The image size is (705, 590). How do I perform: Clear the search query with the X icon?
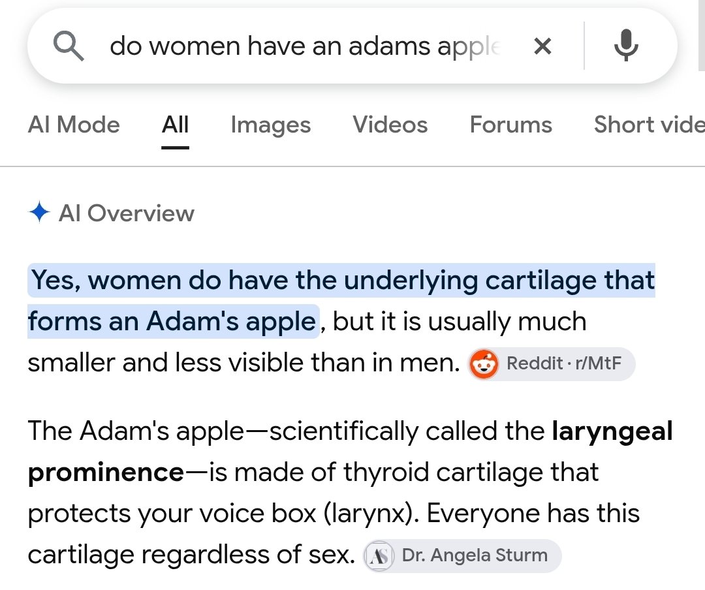coord(542,46)
